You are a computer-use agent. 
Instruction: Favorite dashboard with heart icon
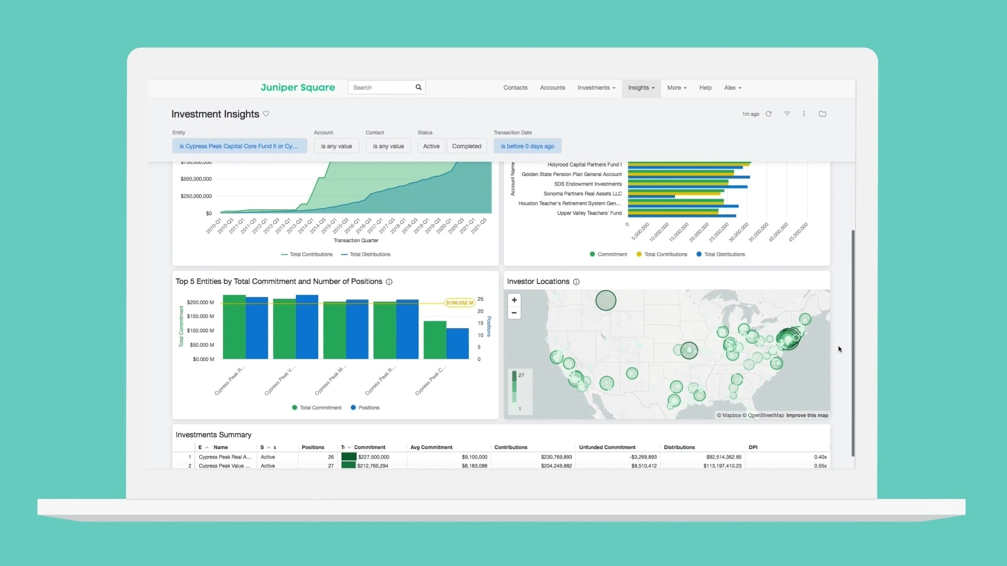point(266,114)
